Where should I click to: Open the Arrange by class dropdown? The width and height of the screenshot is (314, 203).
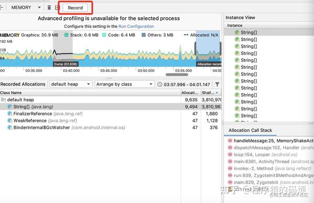[125, 84]
